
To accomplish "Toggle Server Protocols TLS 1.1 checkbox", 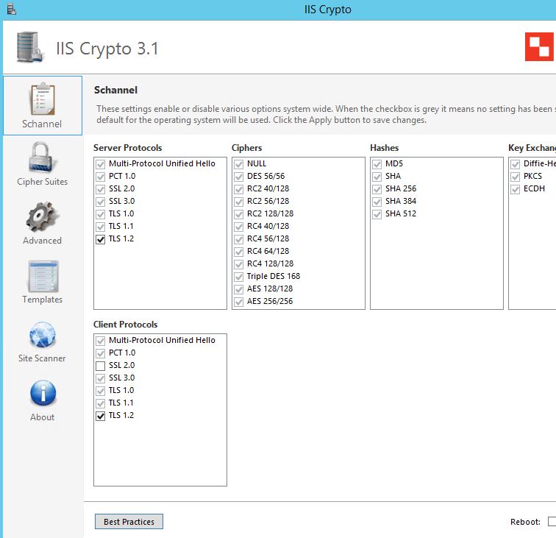I will point(100,227).
